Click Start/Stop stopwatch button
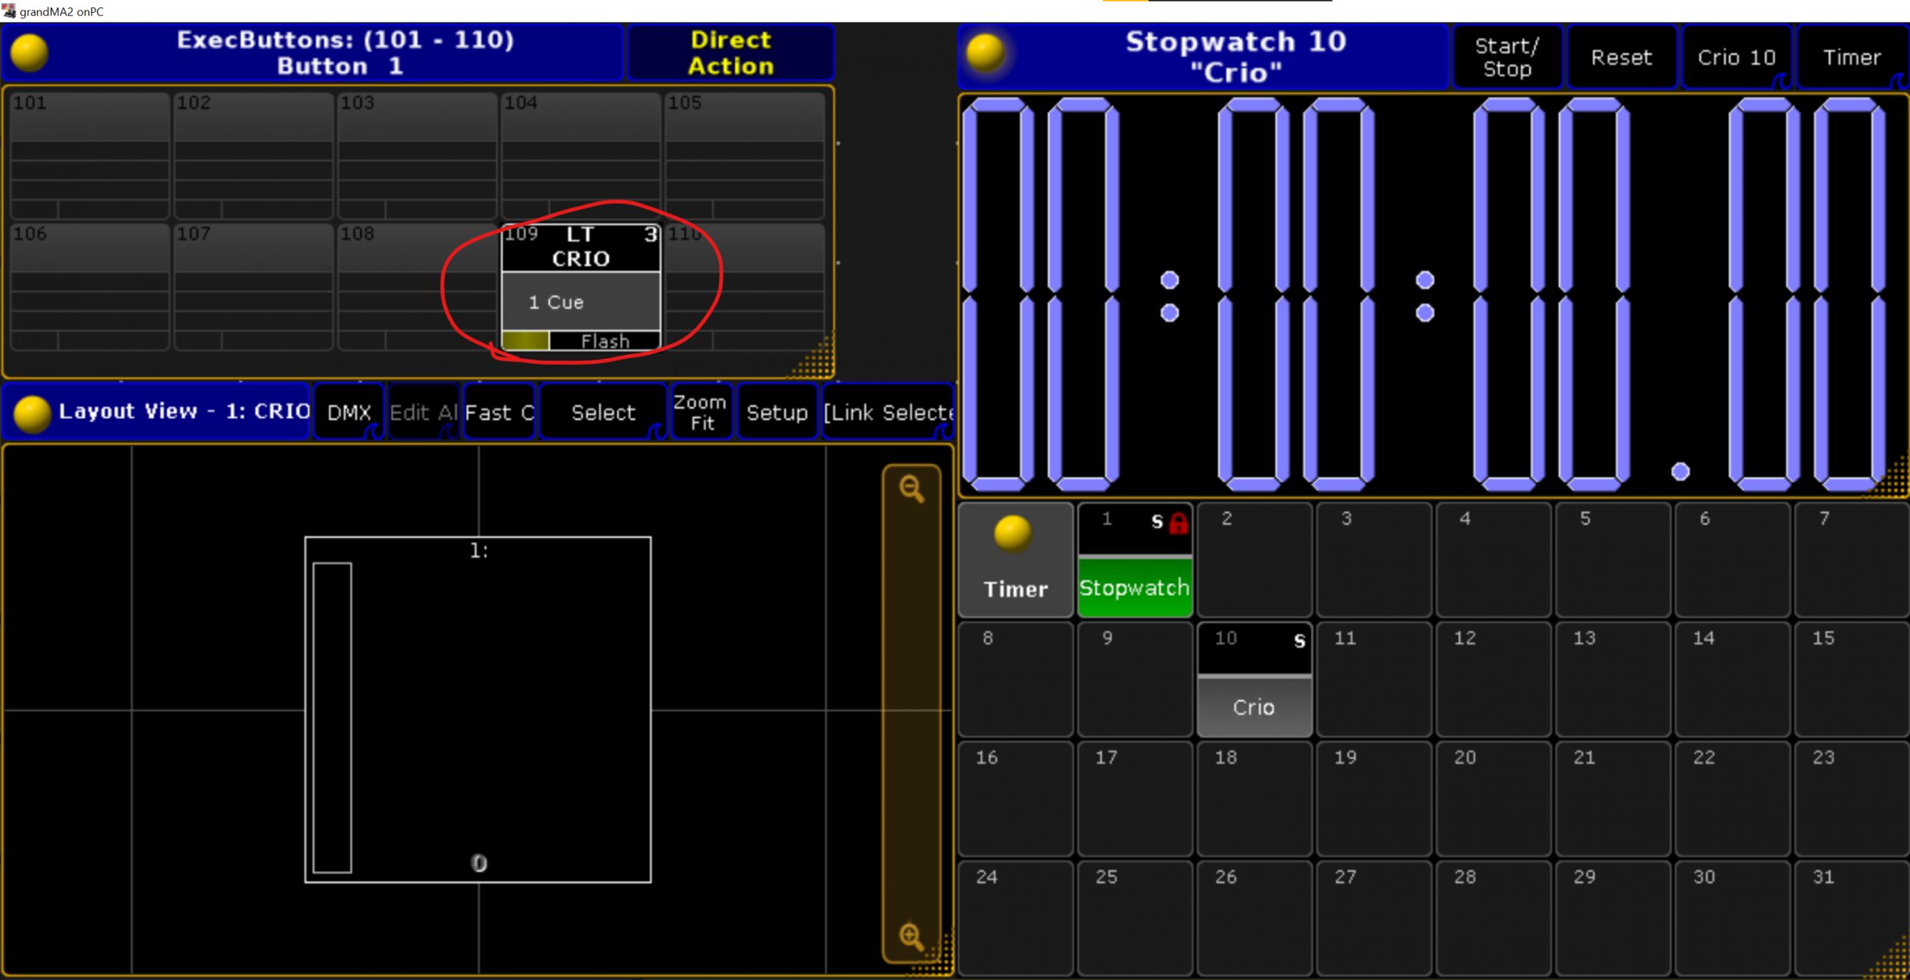Image resolution: width=1910 pixels, height=980 pixels. (x=1507, y=57)
